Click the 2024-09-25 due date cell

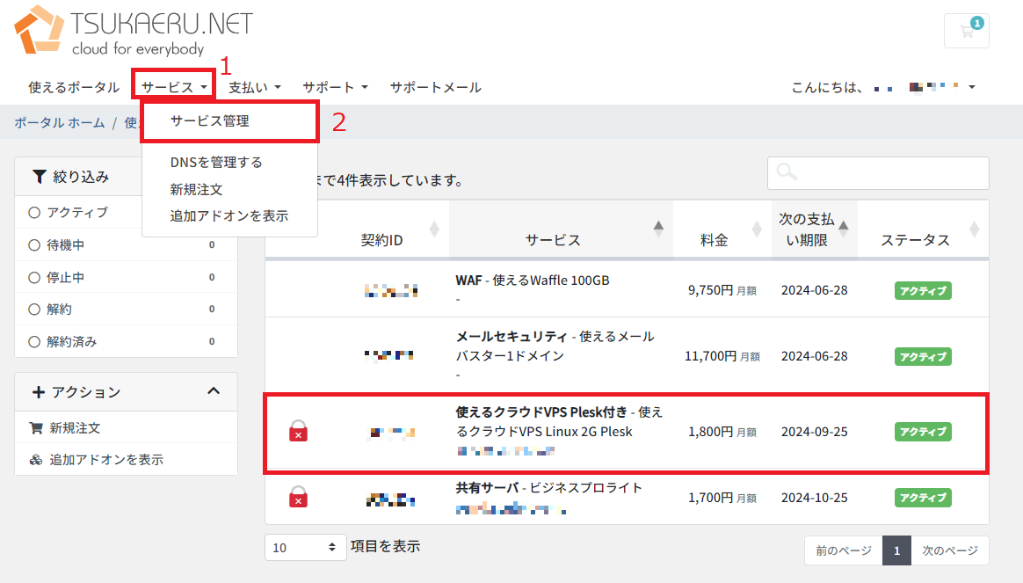(814, 432)
